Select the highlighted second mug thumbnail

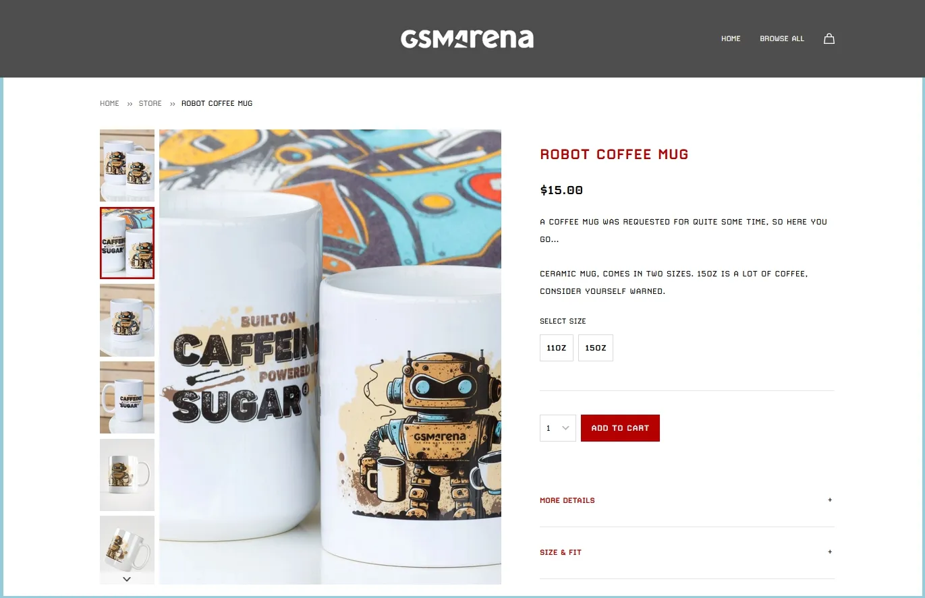click(x=127, y=243)
